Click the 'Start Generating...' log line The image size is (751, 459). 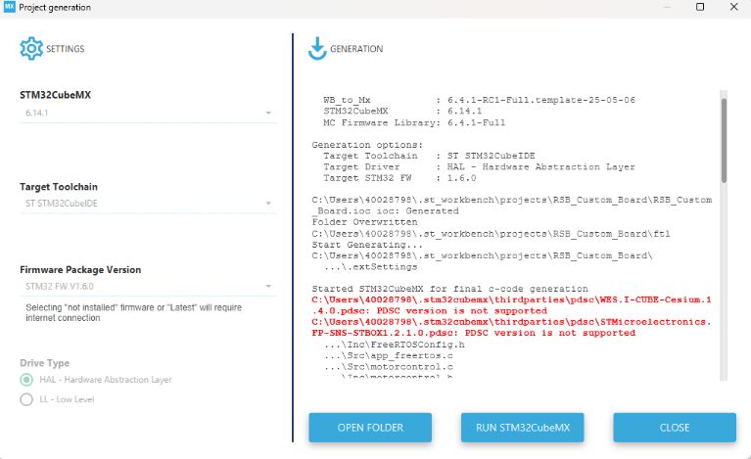point(367,245)
